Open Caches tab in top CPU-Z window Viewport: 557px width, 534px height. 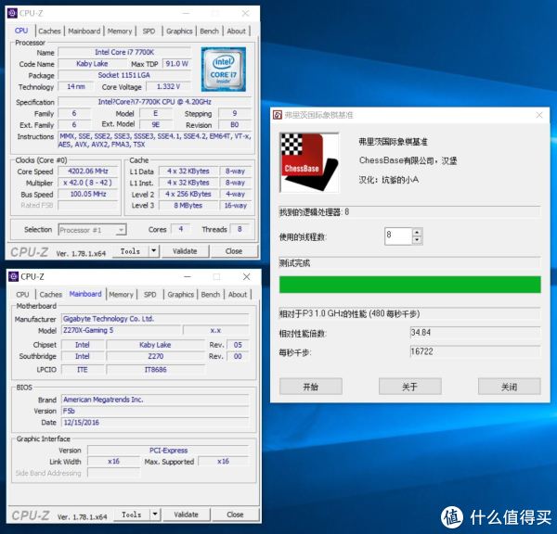coord(50,32)
